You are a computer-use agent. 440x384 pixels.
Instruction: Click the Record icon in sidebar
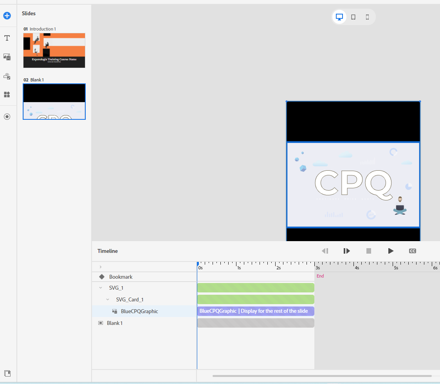point(7,117)
